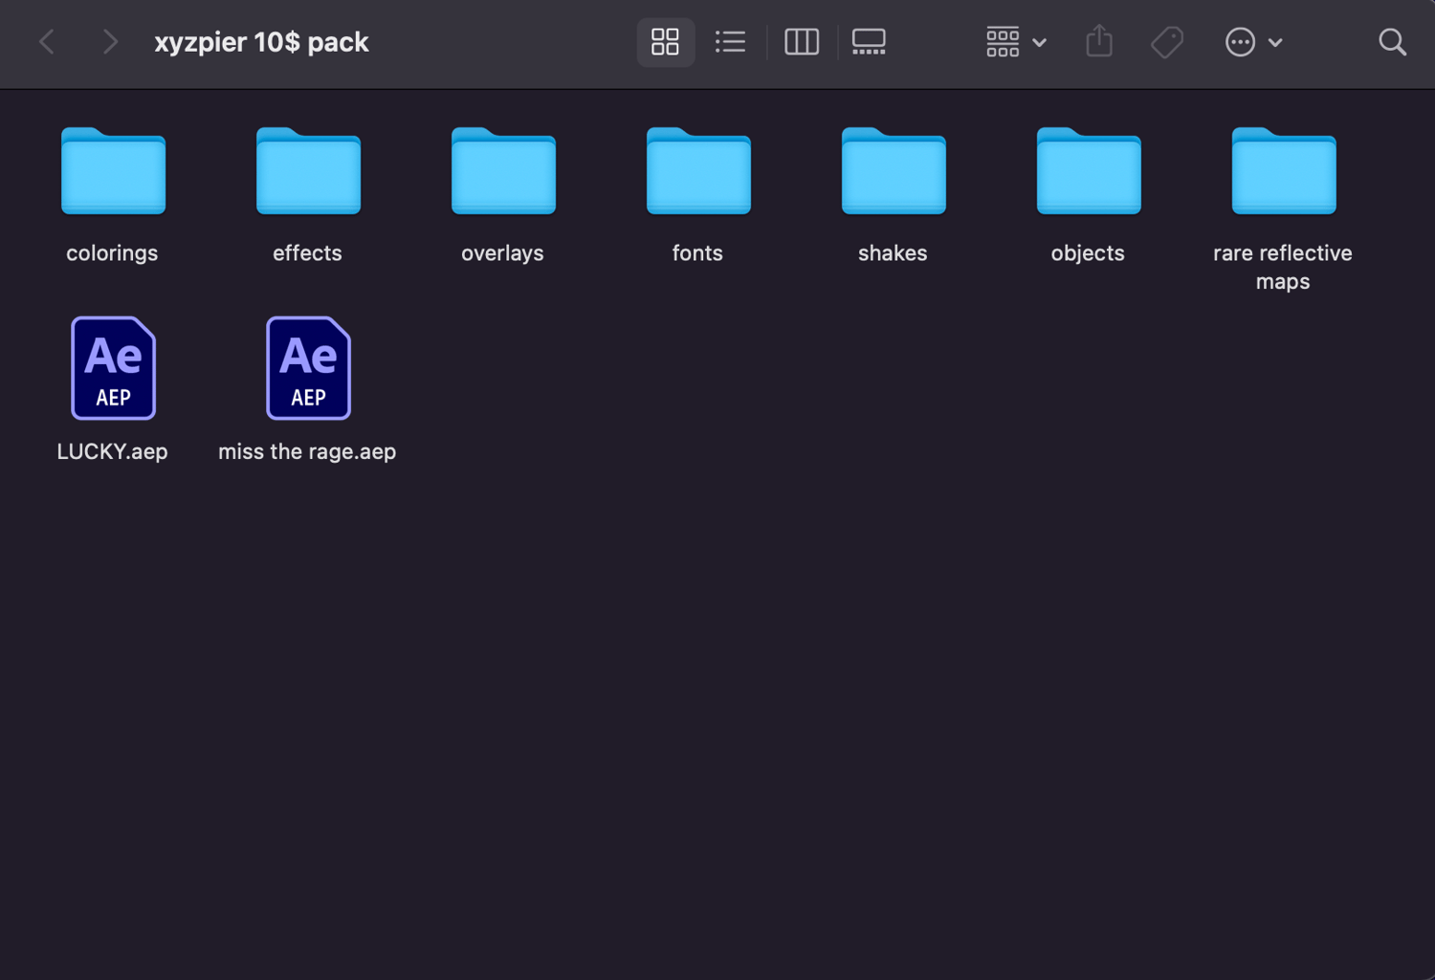Select the colorings folder
The height and width of the screenshot is (980, 1435).
click(x=113, y=172)
